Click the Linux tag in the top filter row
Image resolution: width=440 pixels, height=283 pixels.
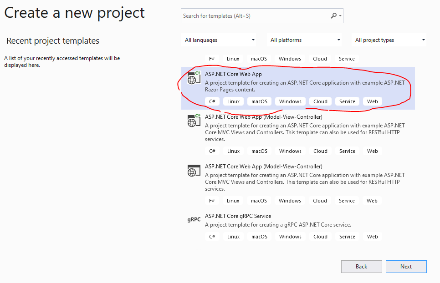233,58
